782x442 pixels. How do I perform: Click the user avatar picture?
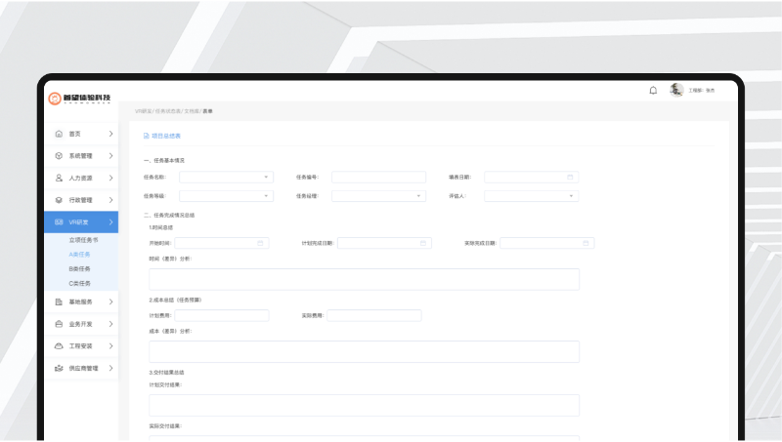tap(676, 90)
